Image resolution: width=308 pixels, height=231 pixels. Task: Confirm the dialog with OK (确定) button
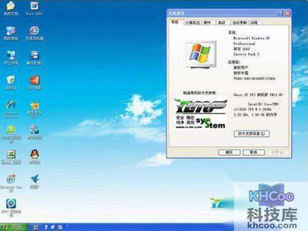pyautogui.click(x=229, y=152)
